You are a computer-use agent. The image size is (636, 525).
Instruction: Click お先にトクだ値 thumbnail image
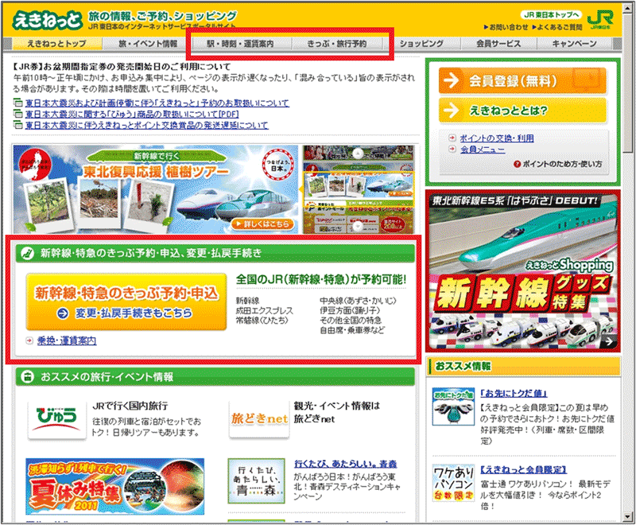[x=452, y=407]
